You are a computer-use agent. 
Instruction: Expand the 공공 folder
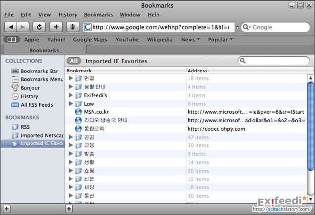tap(71, 137)
